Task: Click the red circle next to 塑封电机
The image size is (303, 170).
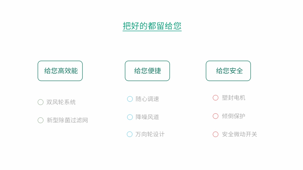Action: click(x=216, y=98)
